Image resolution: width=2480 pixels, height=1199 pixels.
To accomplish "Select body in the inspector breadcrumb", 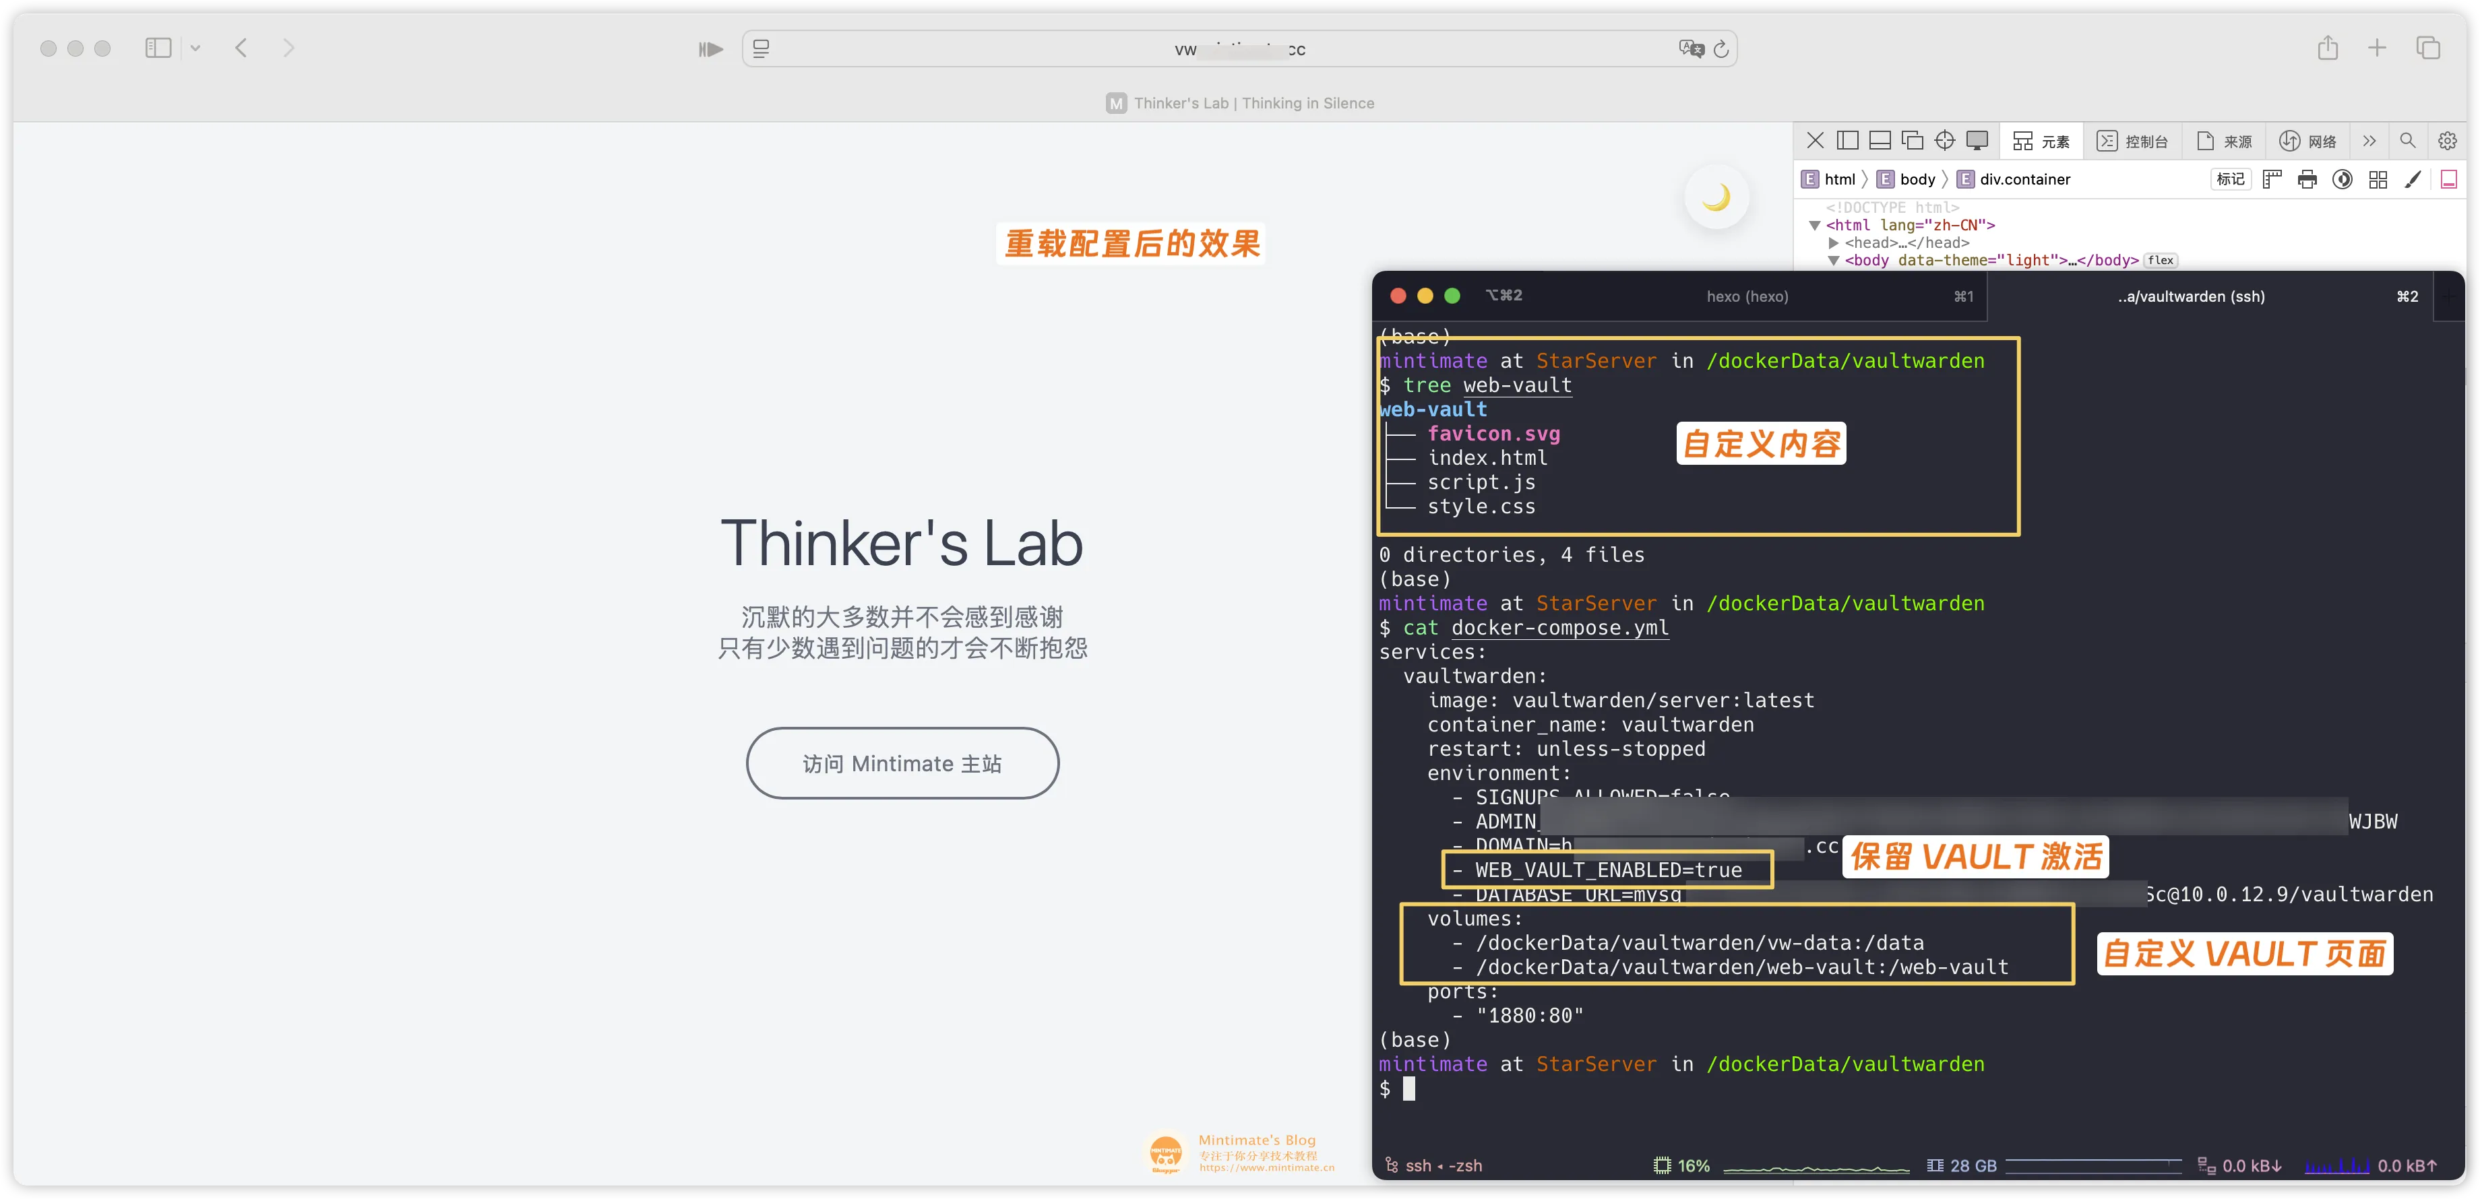I will [x=1906, y=180].
